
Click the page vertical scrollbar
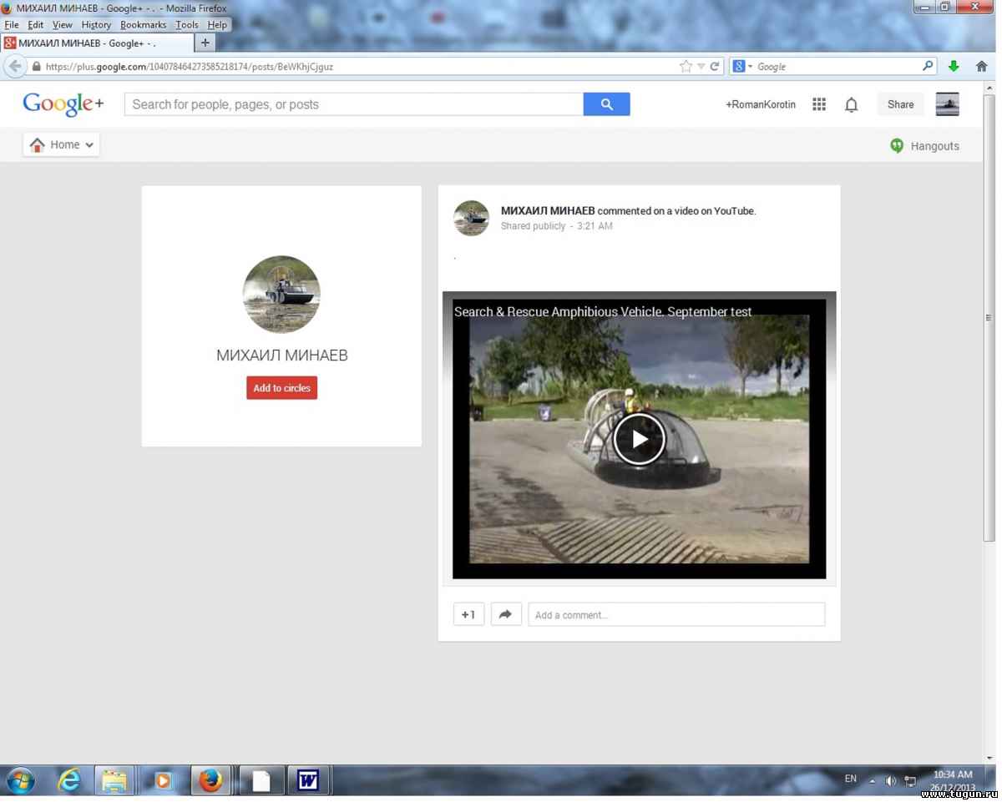[x=989, y=316]
